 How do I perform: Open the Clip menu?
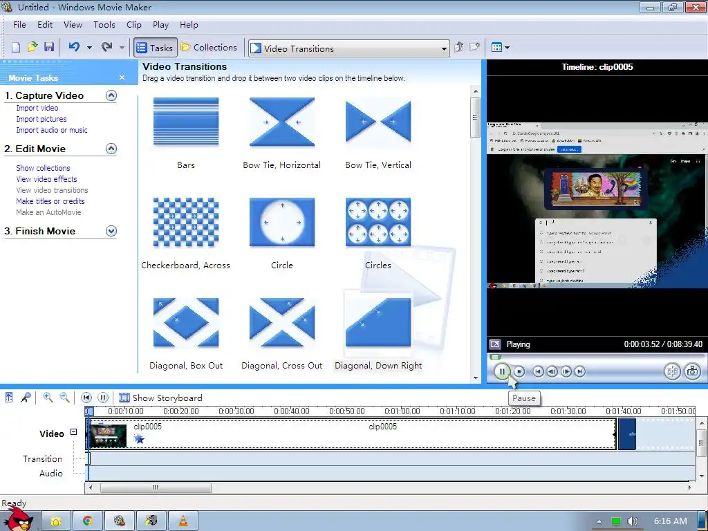[x=134, y=25]
